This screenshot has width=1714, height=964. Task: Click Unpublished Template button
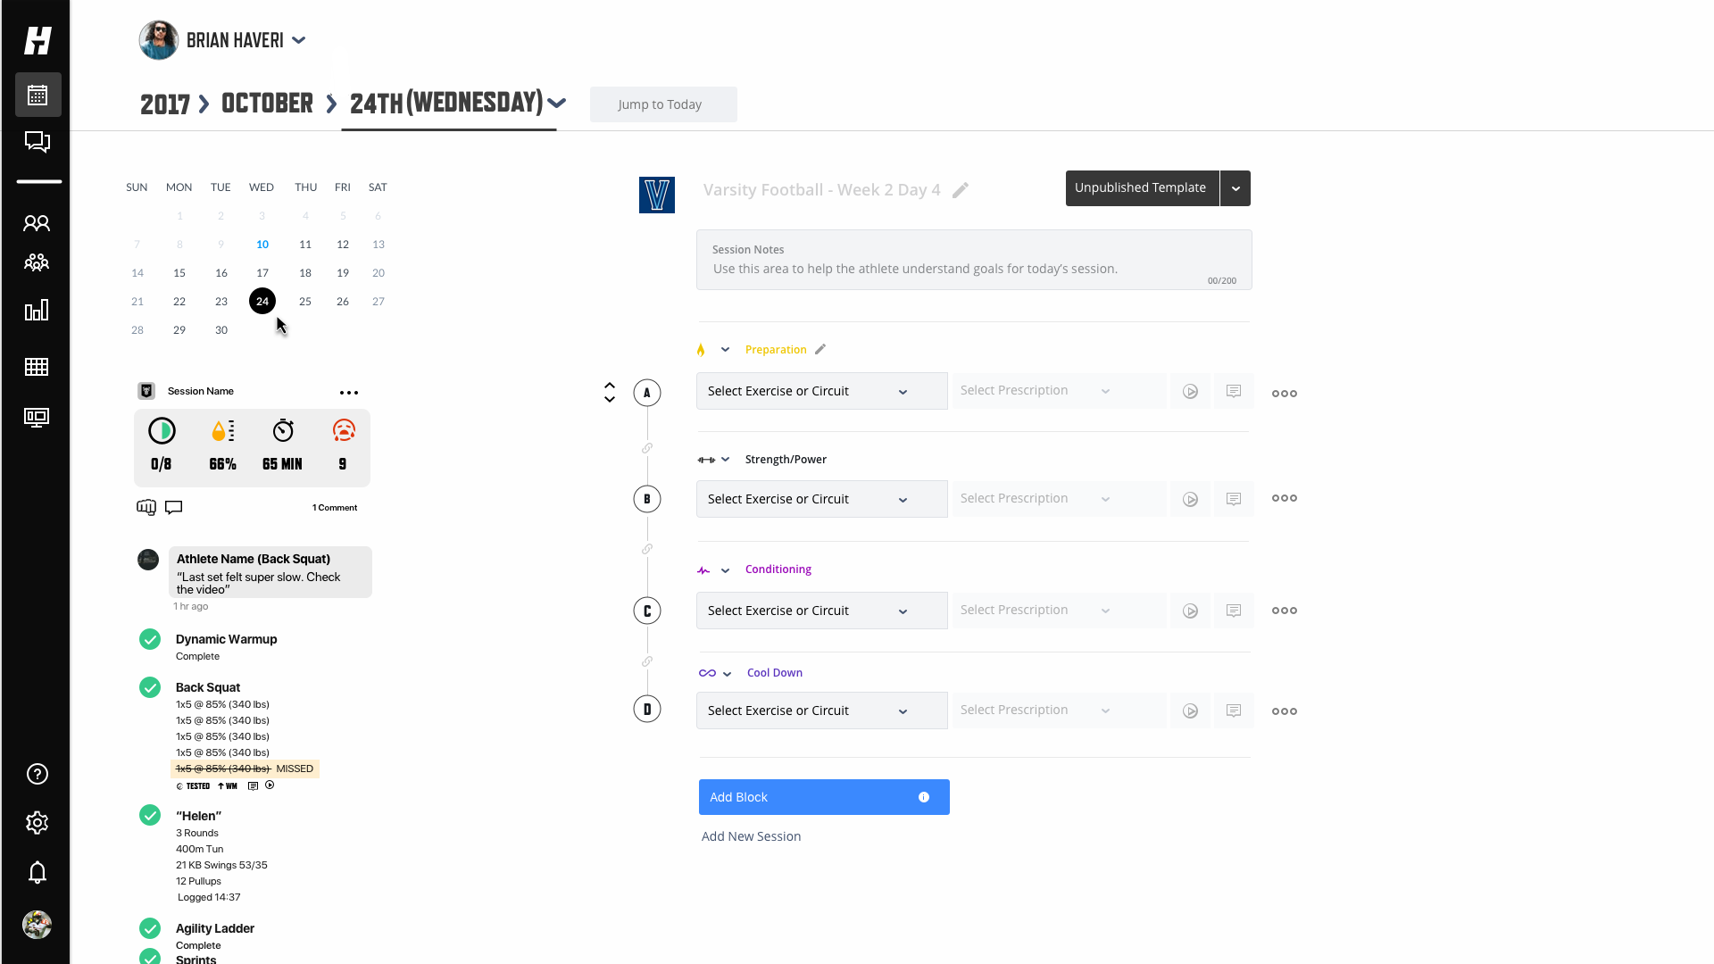click(1142, 188)
